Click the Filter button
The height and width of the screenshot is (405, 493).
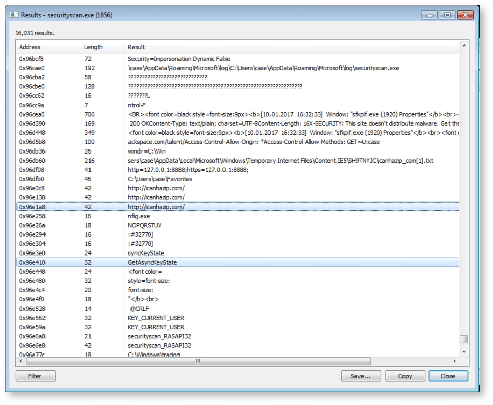click(x=35, y=376)
